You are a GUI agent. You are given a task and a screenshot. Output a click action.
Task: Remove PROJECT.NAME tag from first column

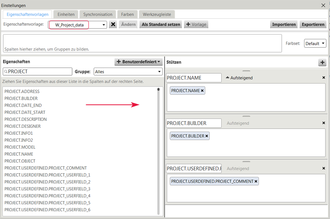(x=202, y=91)
